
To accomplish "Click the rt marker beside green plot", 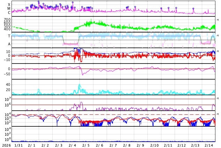I will 218,20.
